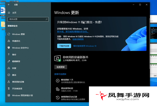Image resolution: width=157 pixels, height=106 pixels.
Task: Open the Word document icon on desktop
Action: pyautogui.click(x=3, y=10)
